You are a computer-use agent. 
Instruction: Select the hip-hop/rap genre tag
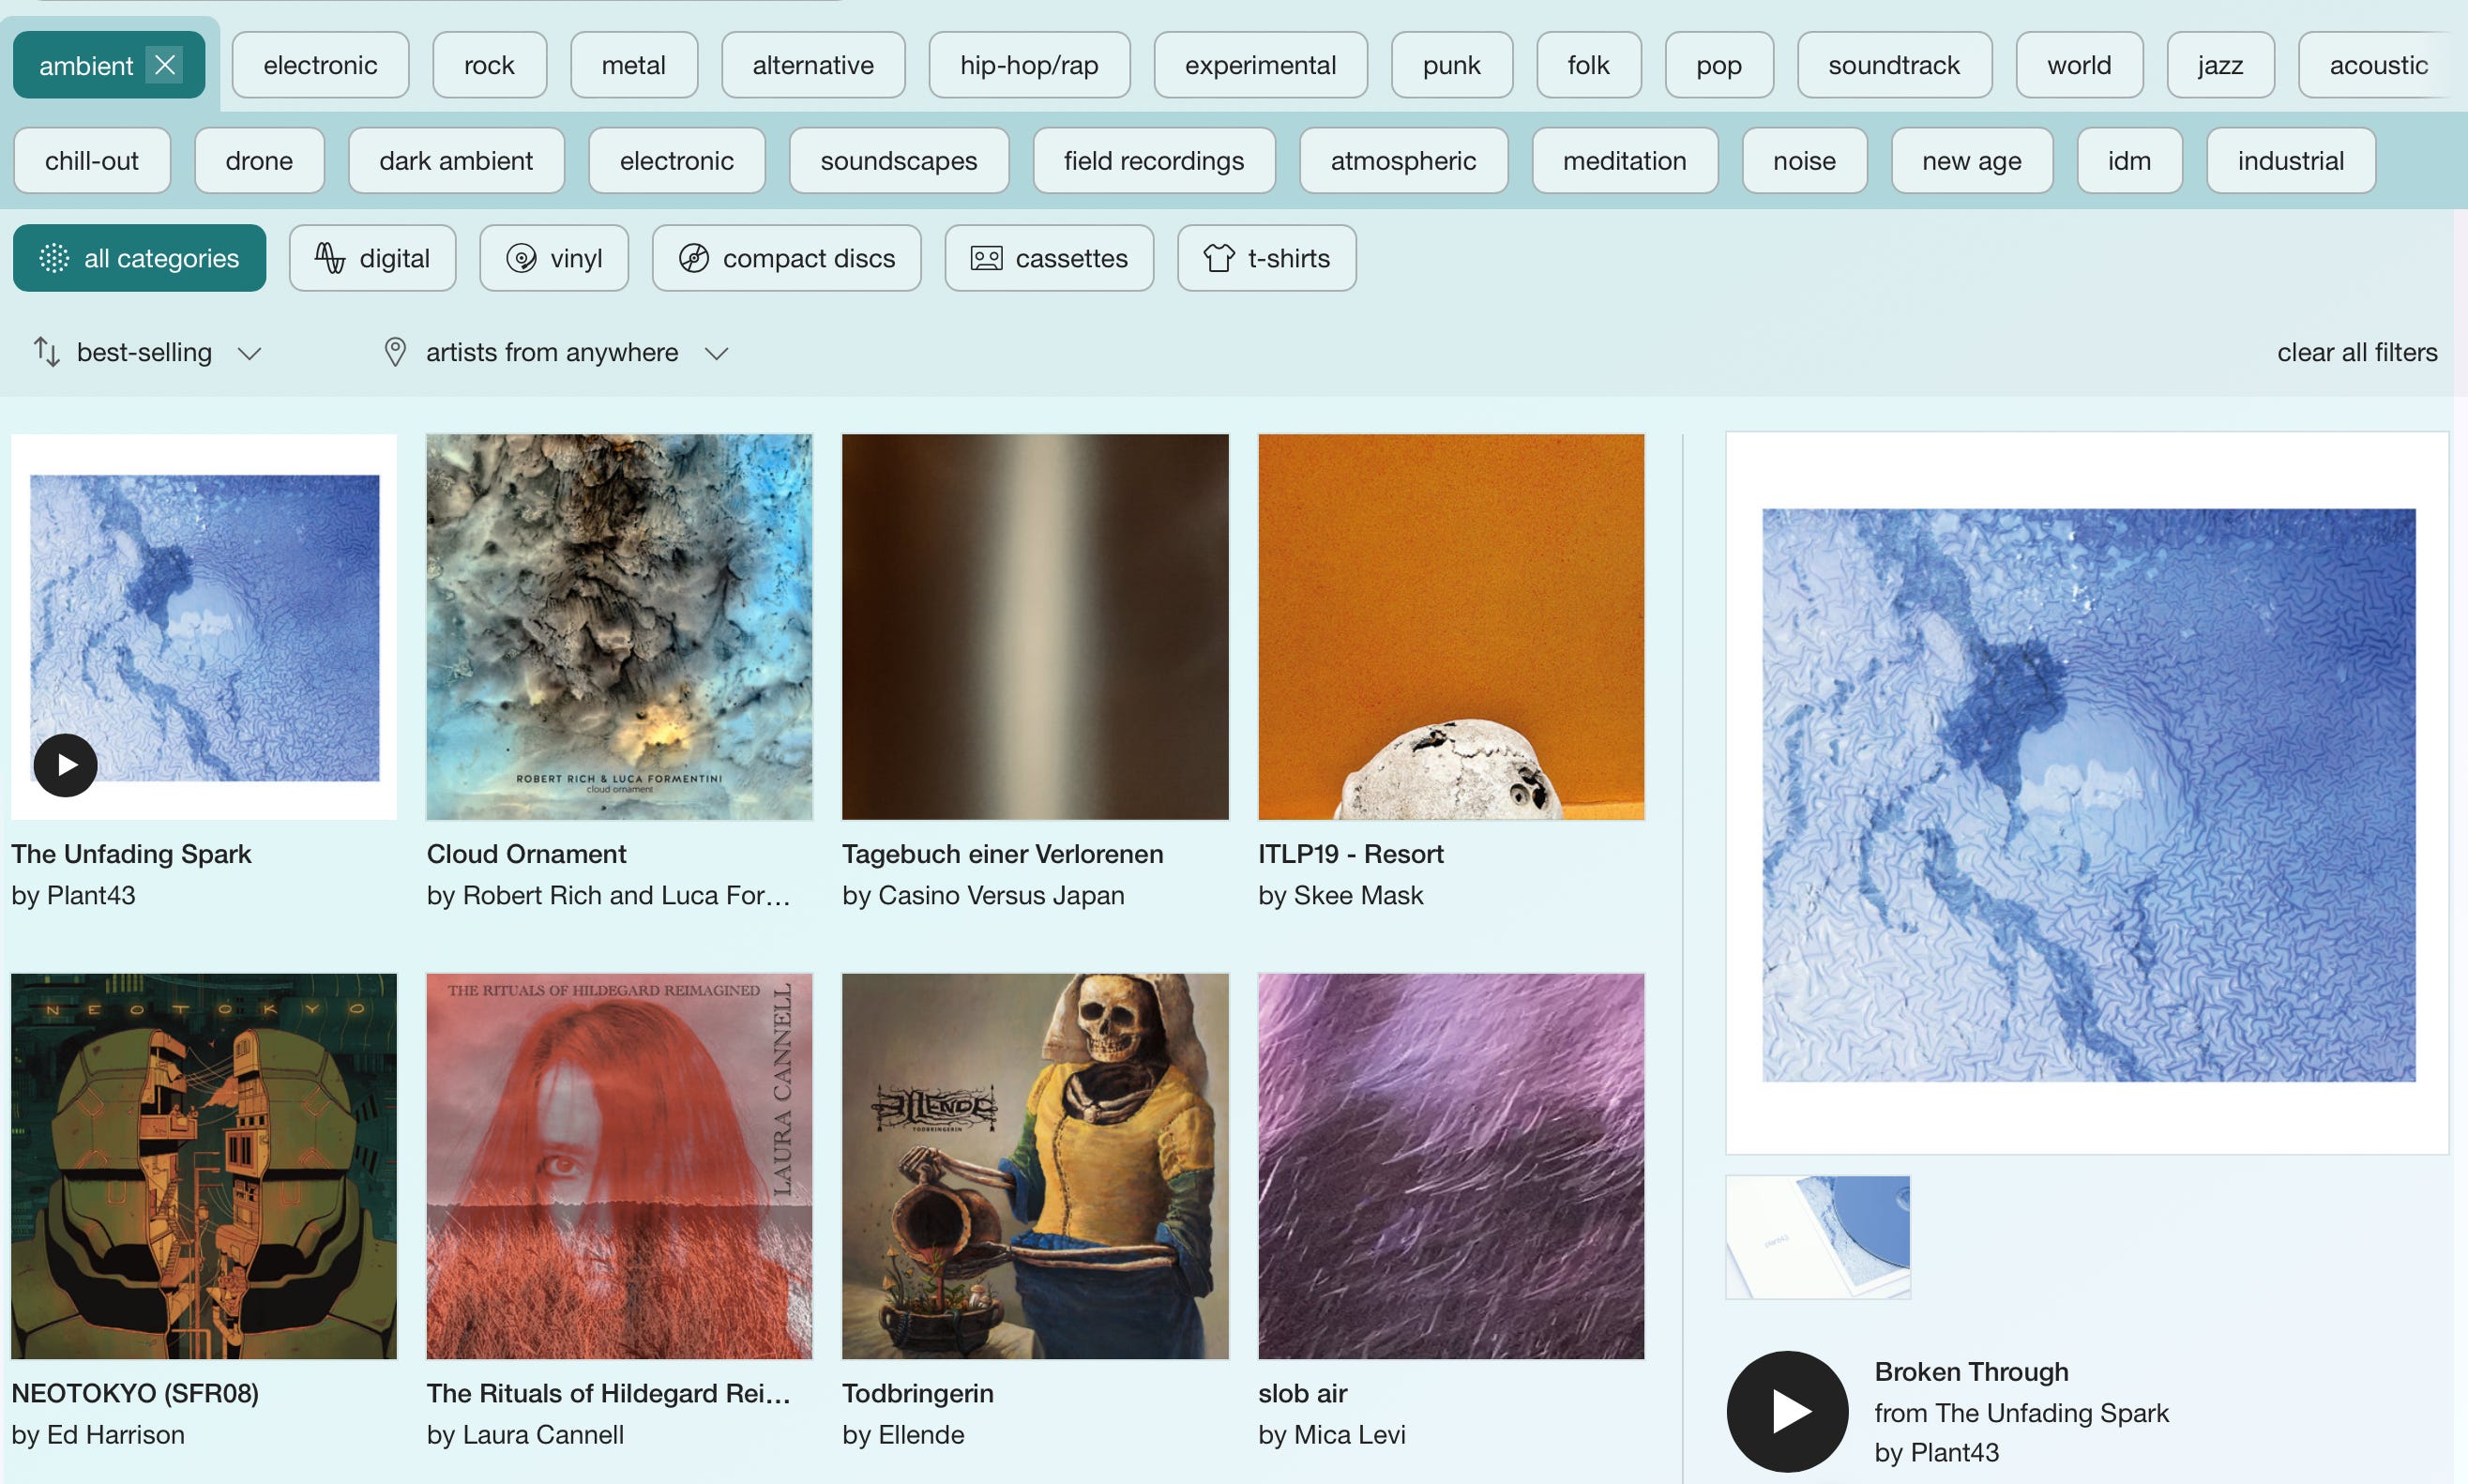[x=1029, y=65]
